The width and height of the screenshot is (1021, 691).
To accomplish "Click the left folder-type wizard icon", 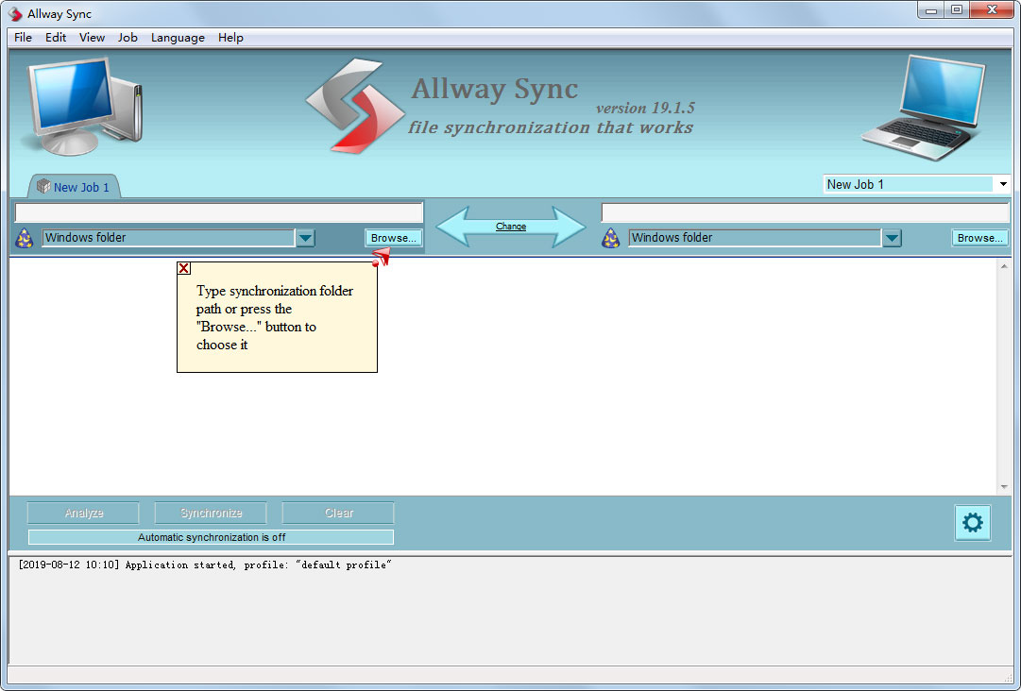I will [x=25, y=239].
